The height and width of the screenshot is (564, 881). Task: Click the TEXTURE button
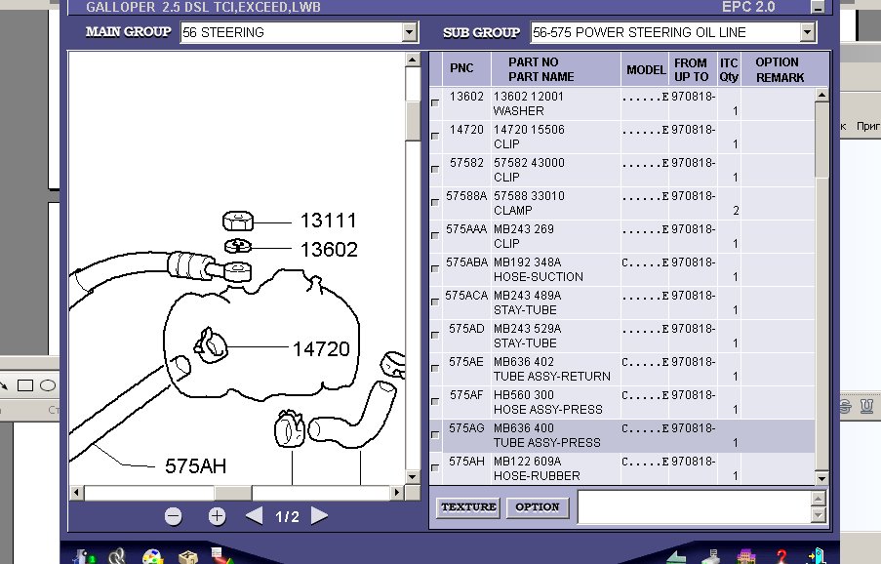tap(468, 507)
